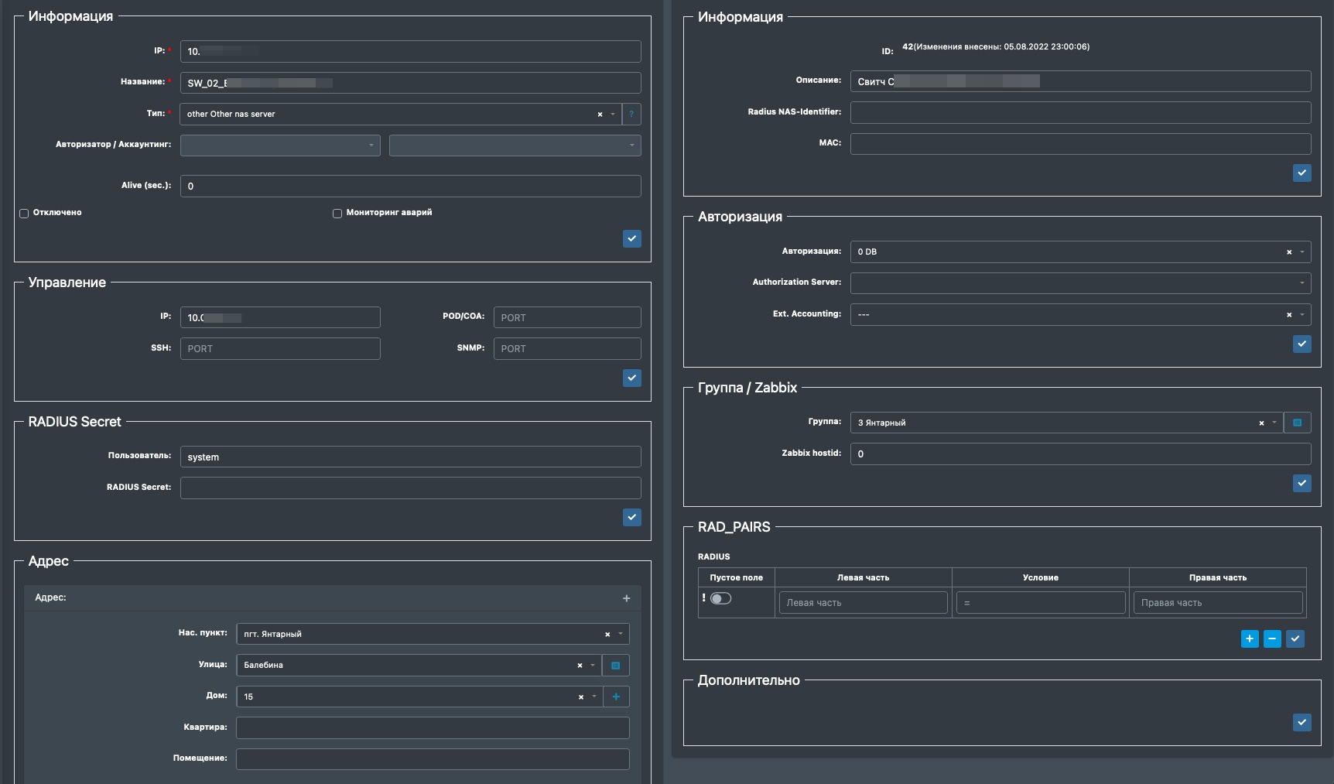
Task: Save the right Информация section with its checkmark
Action: 1302,173
